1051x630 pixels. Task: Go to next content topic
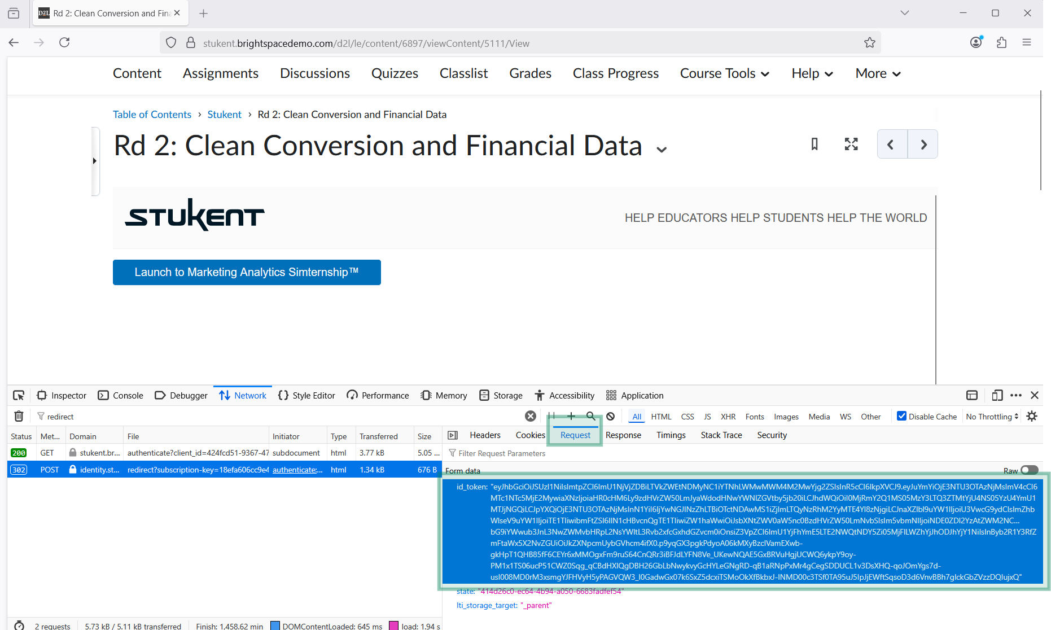pos(923,144)
